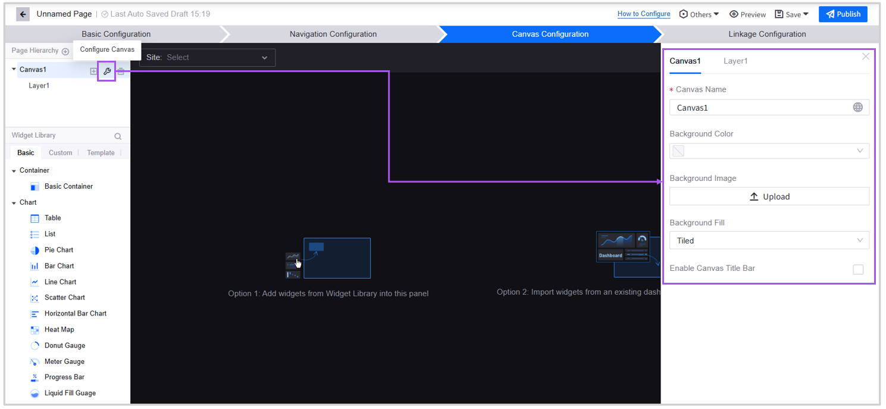Select the Heat Map widget icon
This screenshot has height=409, width=886.
35,330
